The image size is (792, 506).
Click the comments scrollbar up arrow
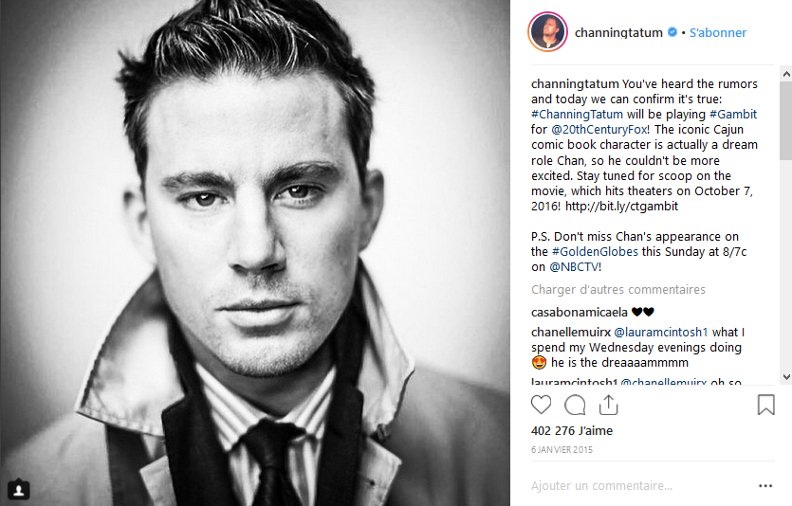pos(786,74)
